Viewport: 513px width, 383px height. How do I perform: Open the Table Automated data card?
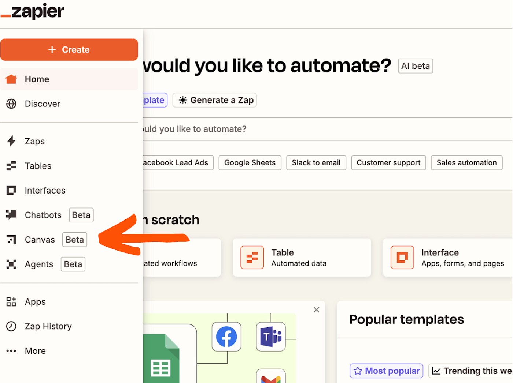point(302,258)
